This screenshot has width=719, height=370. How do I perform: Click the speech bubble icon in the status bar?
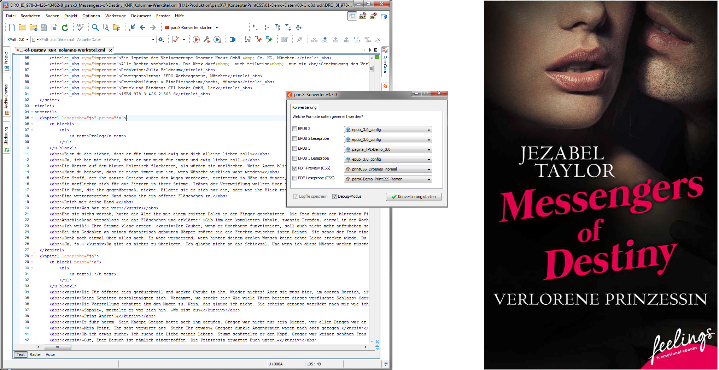coord(386,364)
